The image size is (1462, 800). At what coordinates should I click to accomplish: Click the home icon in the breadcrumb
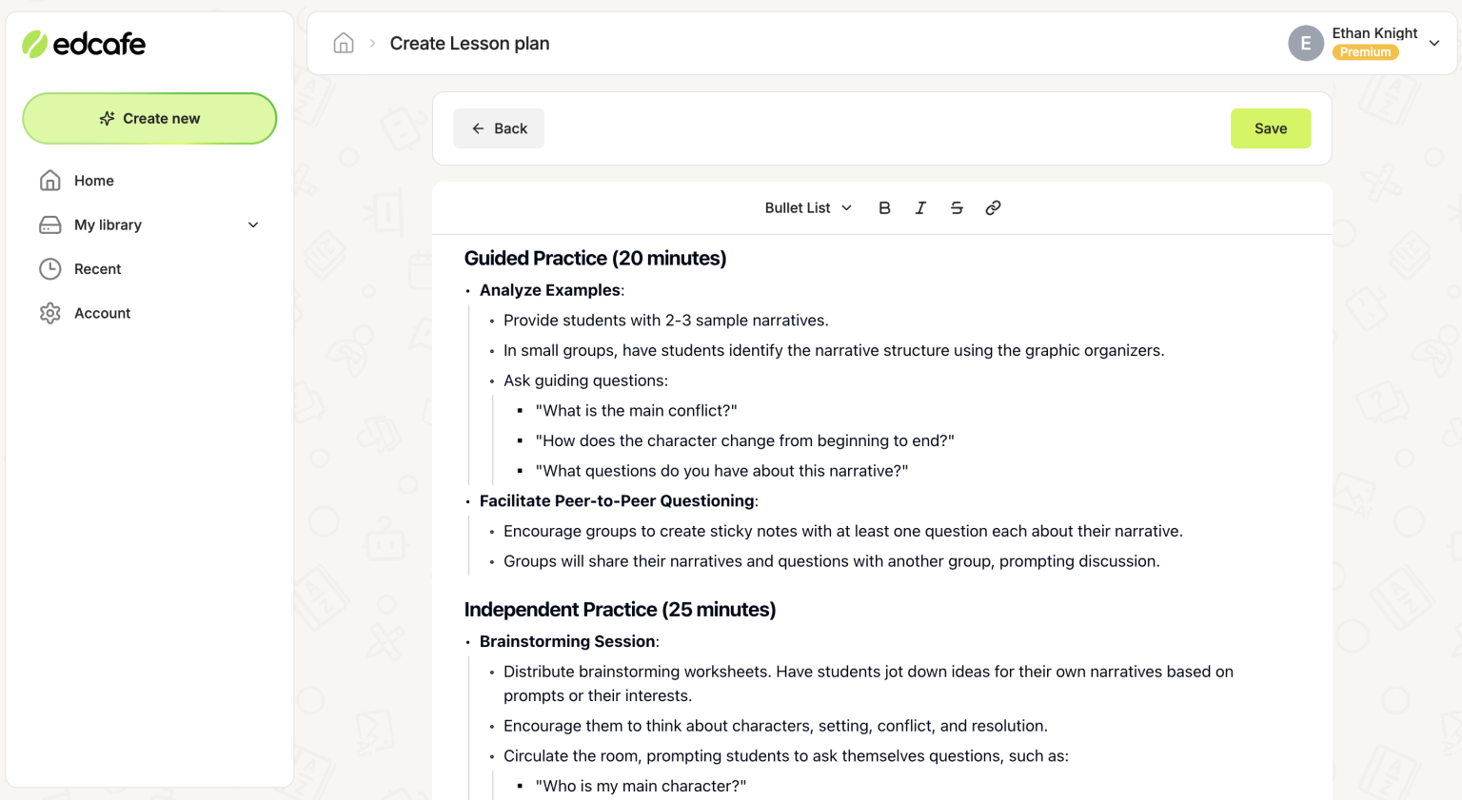(x=343, y=43)
